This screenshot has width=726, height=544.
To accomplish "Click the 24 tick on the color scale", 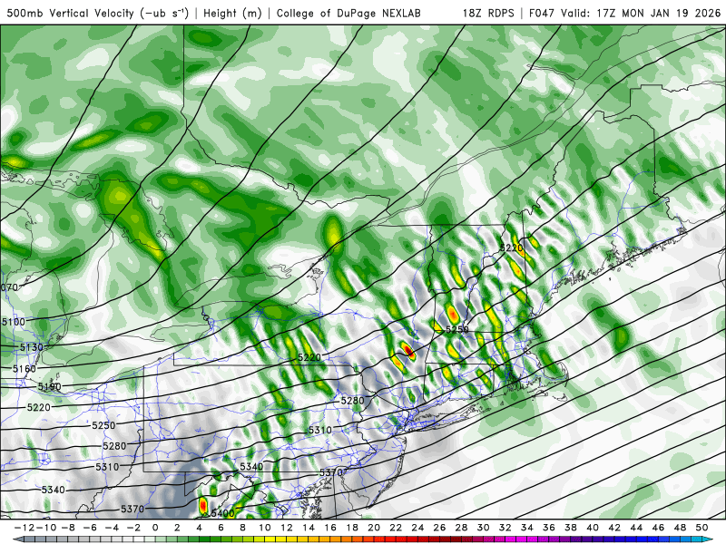I will [x=417, y=528].
